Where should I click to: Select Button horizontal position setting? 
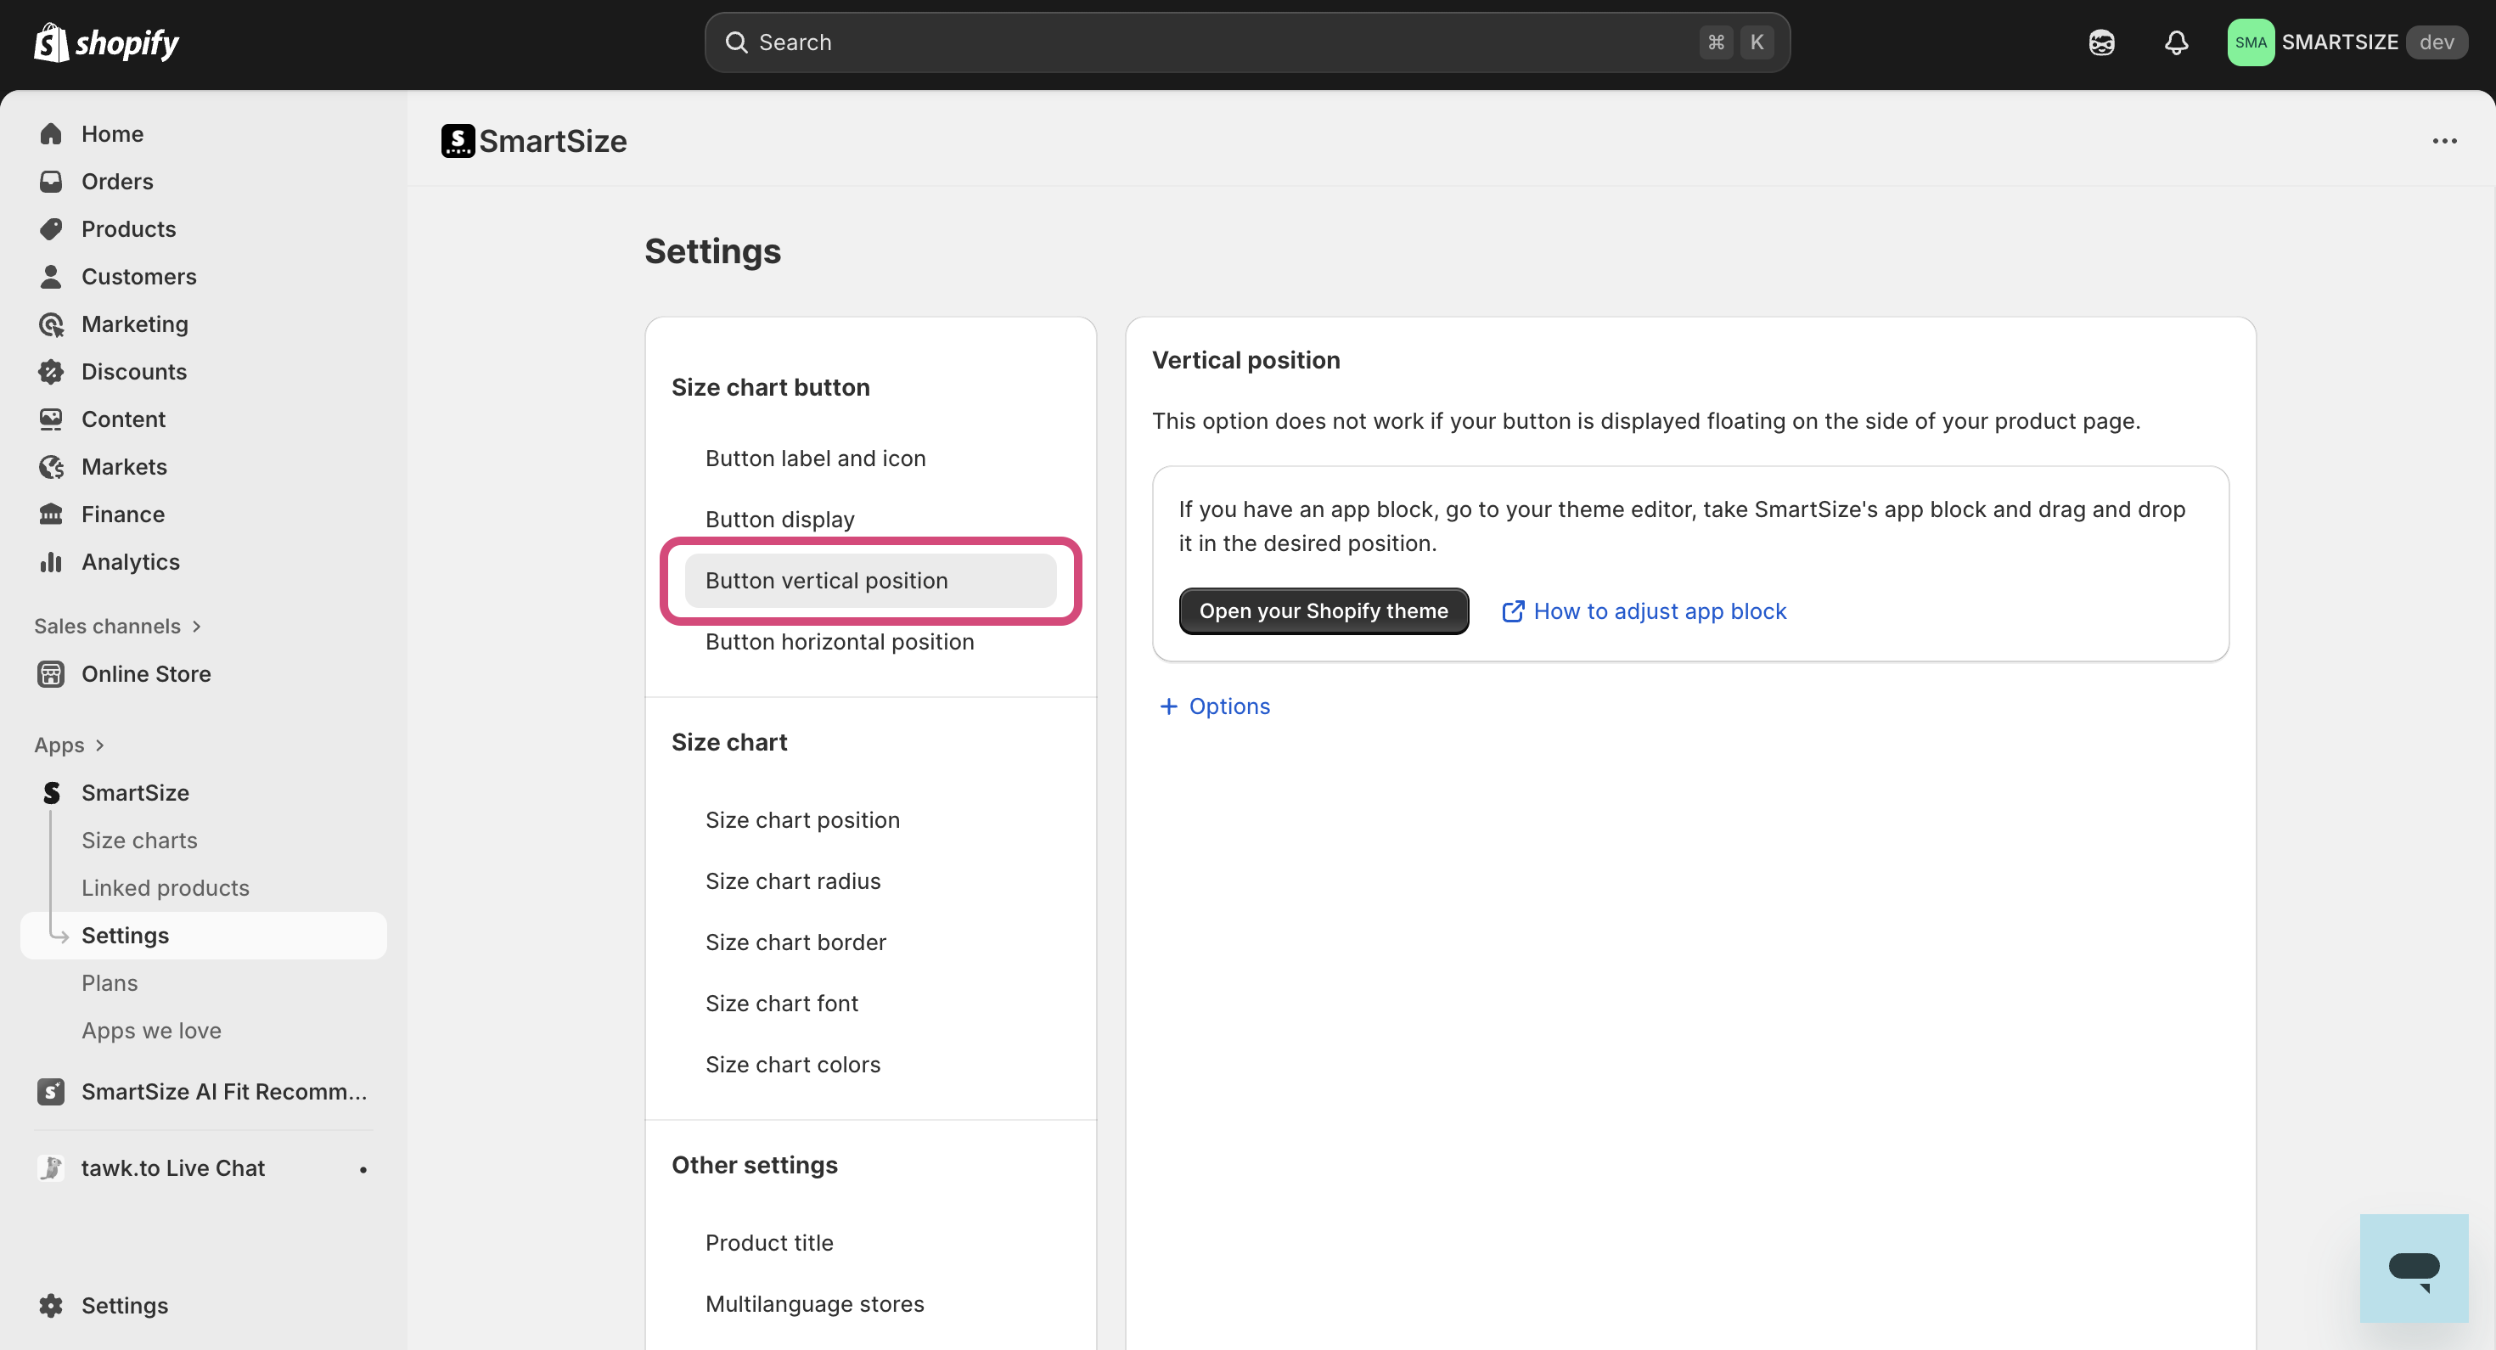[839, 642]
